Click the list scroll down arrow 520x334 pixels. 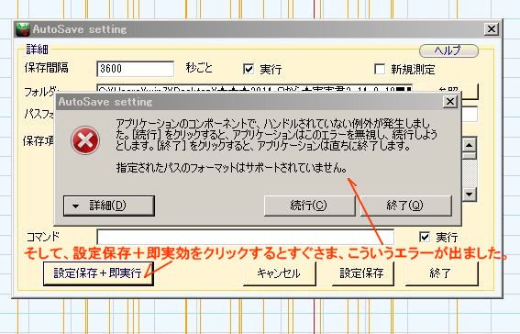(x=470, y=195)
